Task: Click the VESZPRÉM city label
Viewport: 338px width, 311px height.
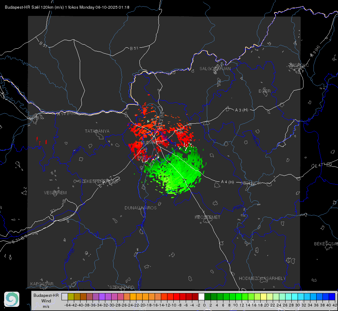Action: 55,193
